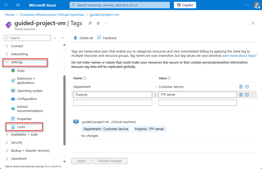
Task: Open Properties page
Action: pyautogui.click(x=24, y=119)
